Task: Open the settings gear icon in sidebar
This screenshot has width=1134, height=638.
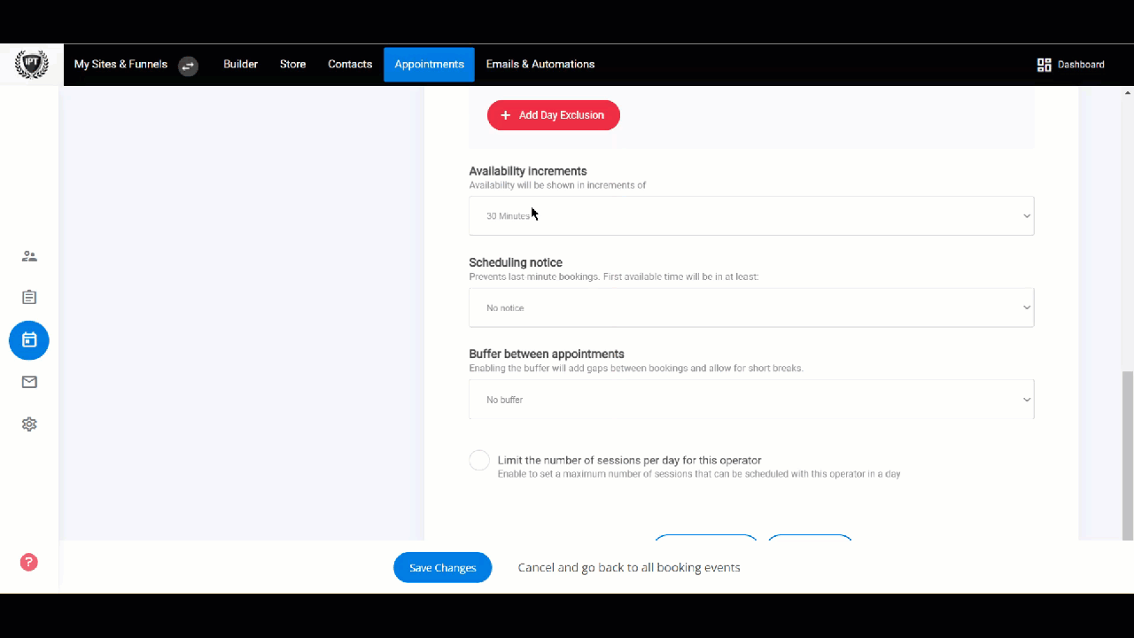Action: [29, 424]
